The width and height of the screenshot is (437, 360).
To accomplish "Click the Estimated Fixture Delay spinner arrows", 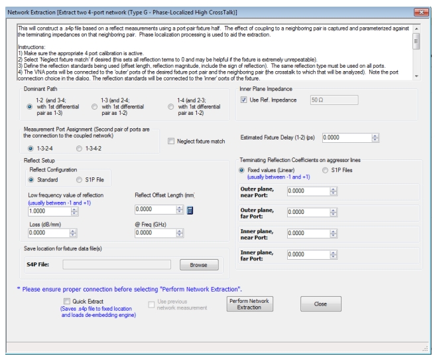I will [x=375, y=137].
